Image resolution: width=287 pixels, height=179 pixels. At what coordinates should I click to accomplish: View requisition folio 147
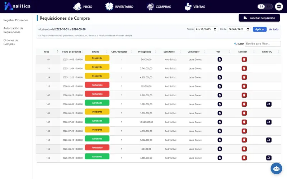220,122
